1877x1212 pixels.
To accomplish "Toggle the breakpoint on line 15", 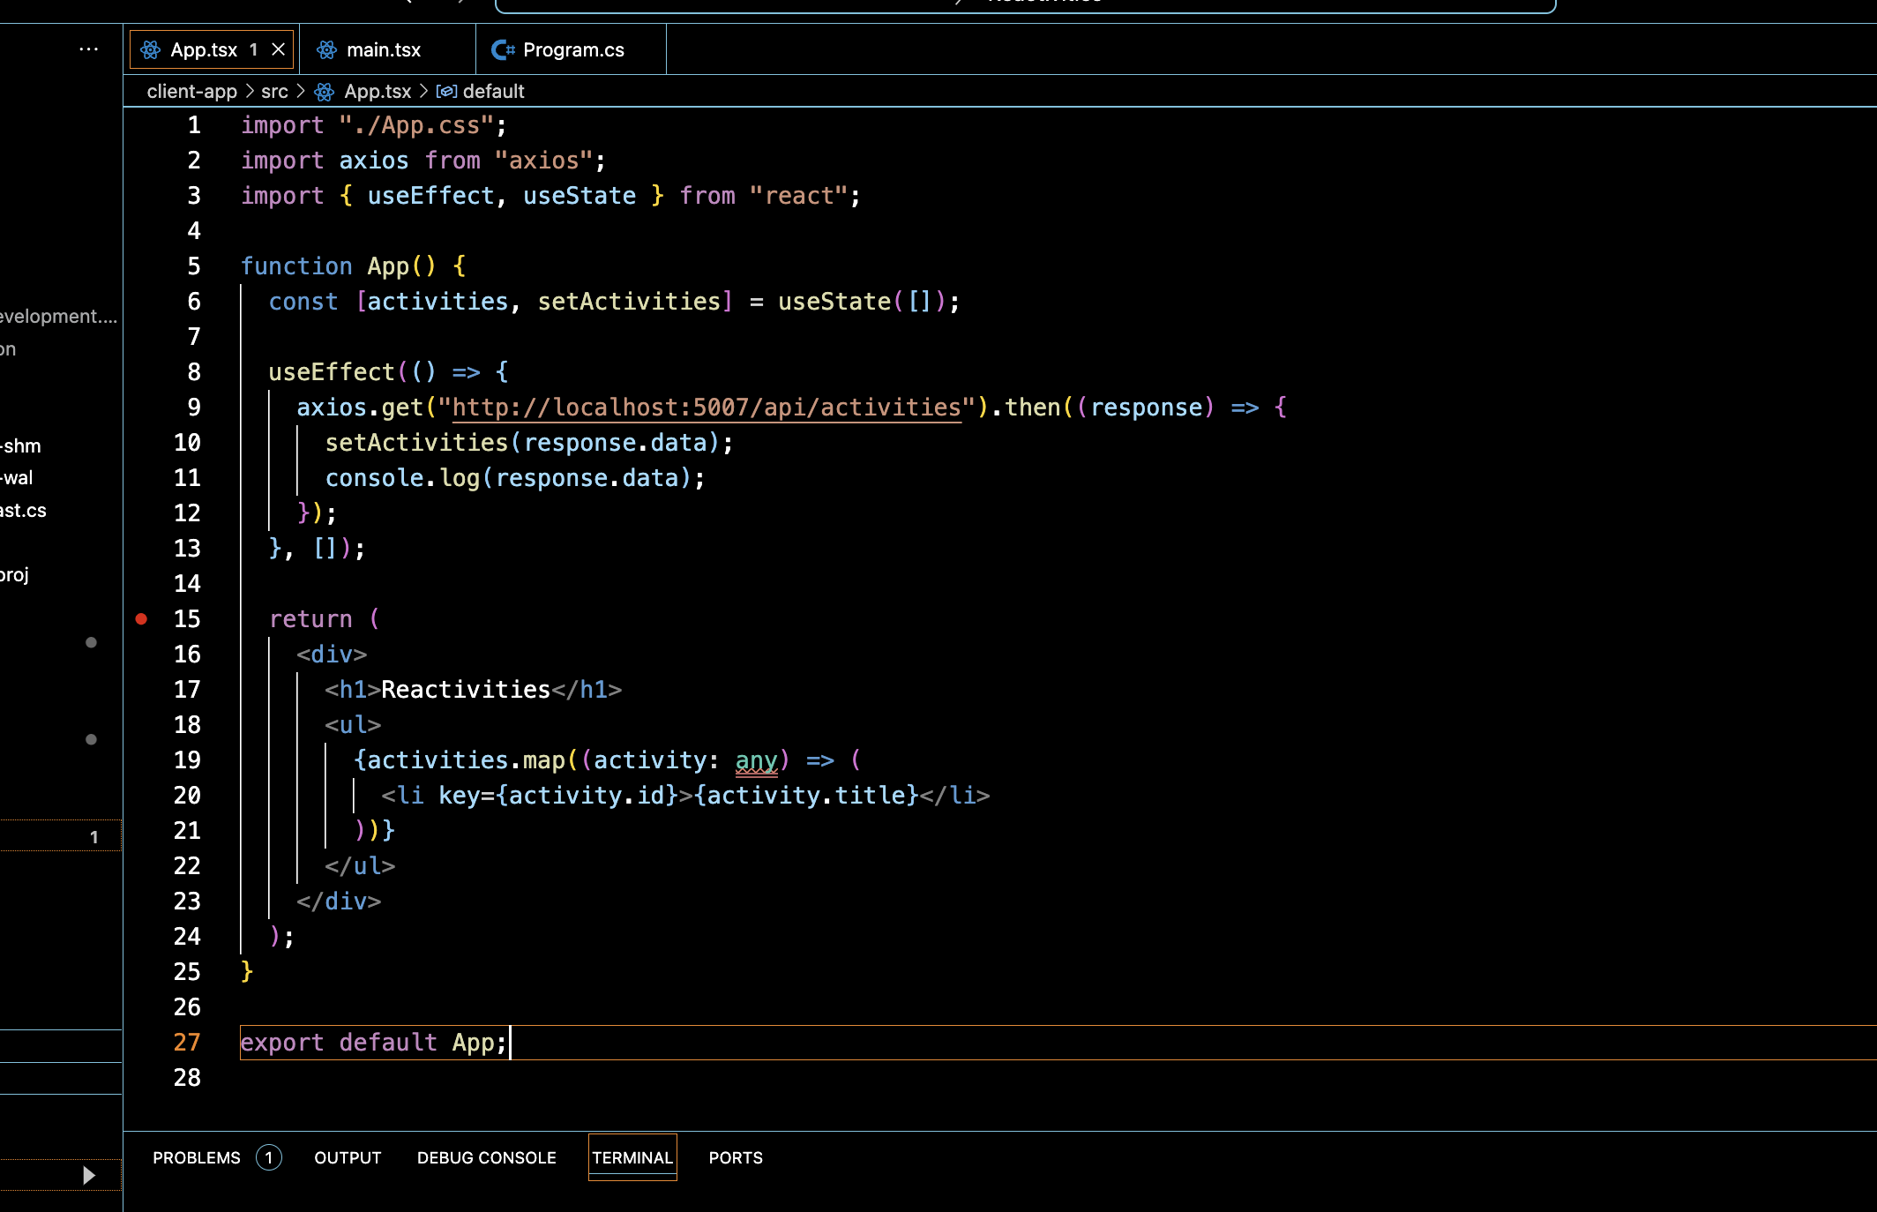I will pos(141,619).
